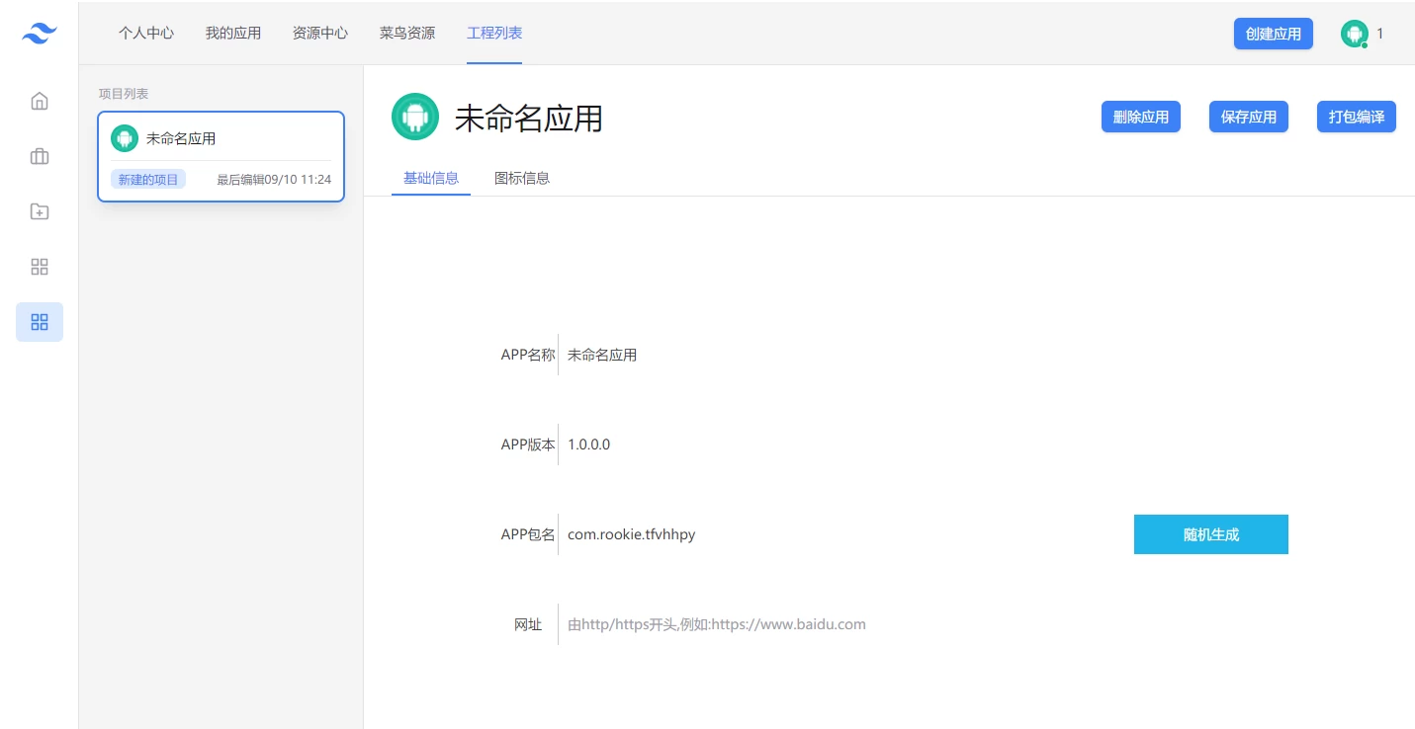Focus the APP版本 input field
1415x729 pixels.
pyautogui.click(x=923, y=445)
